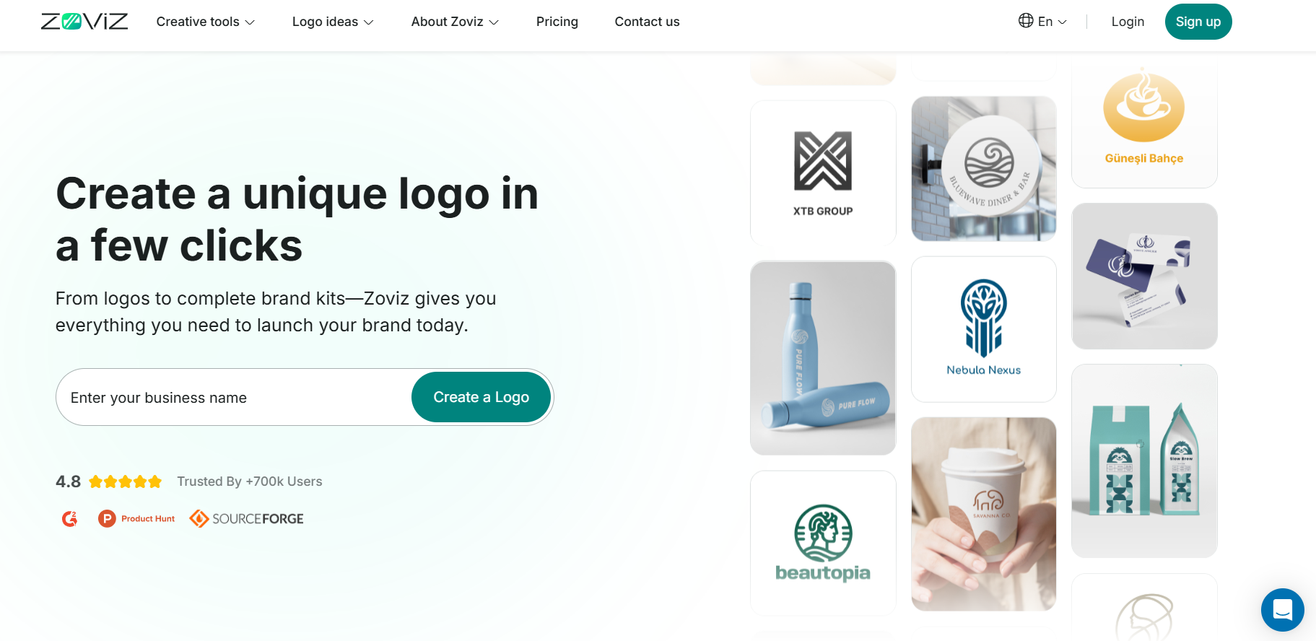The image size is (1316, 641).
Task: Open the Nebula Nexus logo card
Action: tap(983, 329)
